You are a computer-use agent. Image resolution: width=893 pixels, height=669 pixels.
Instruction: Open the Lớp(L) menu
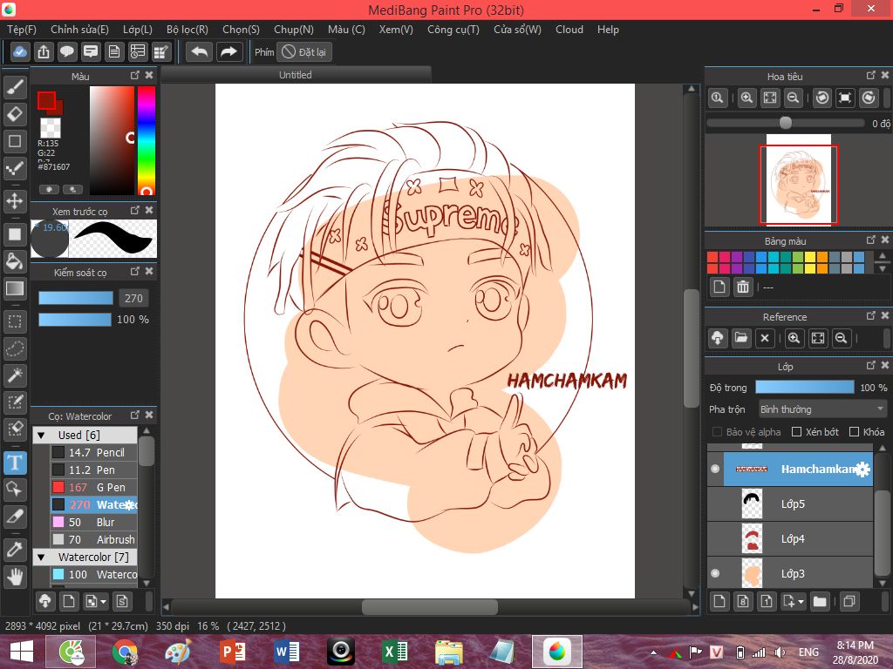coord(137,30)
